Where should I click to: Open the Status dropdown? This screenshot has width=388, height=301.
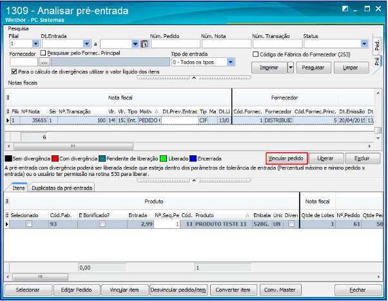pos(364,44)
